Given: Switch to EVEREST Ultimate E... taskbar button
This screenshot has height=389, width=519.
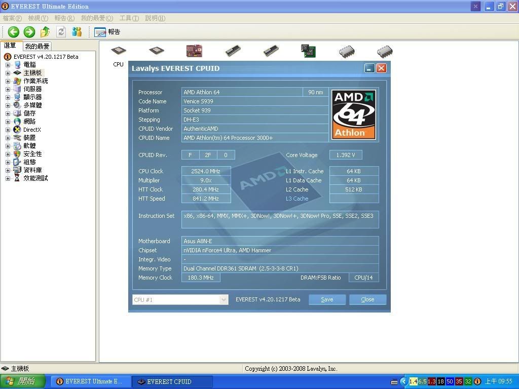Looking at the screenshot, I should point(91,381).
